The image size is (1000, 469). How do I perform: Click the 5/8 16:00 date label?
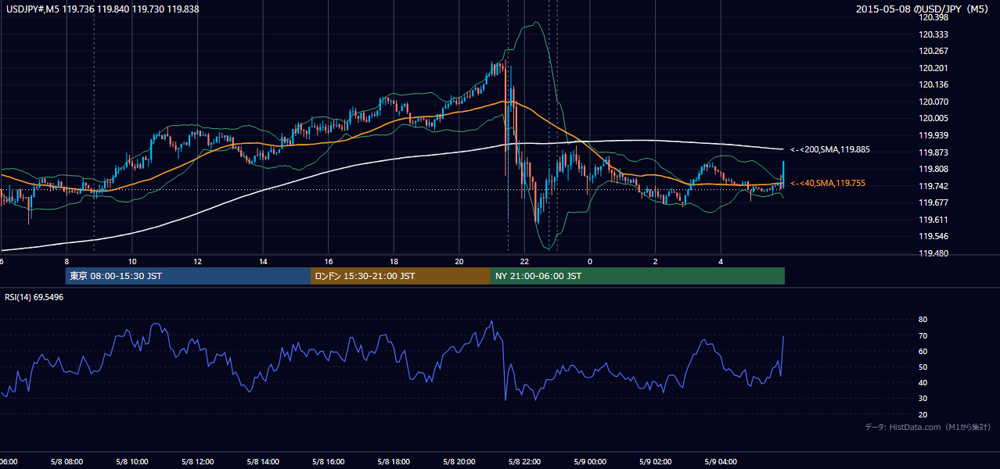[x=329, y=462]
